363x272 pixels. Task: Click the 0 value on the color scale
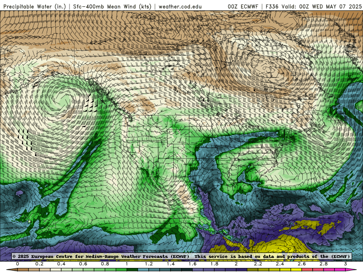point(18,264)
